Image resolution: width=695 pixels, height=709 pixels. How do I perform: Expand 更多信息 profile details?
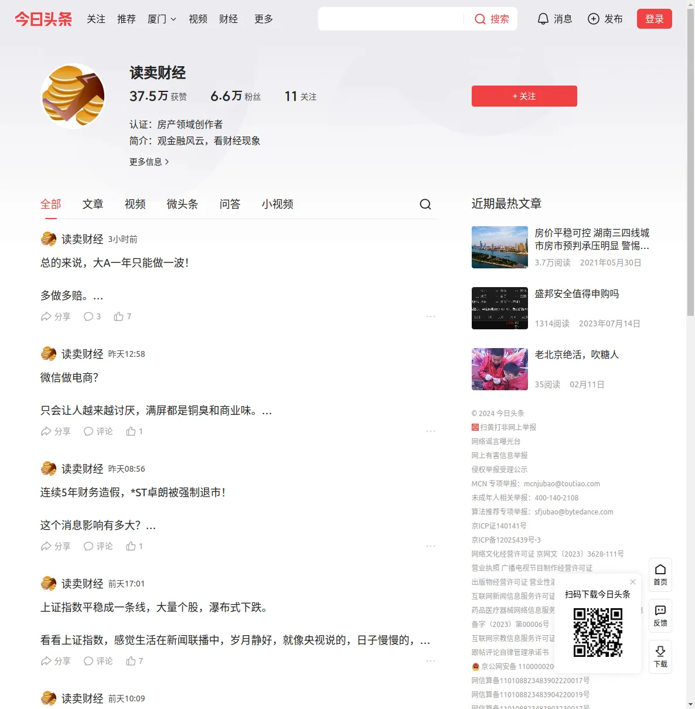click(x=149, y=162)
